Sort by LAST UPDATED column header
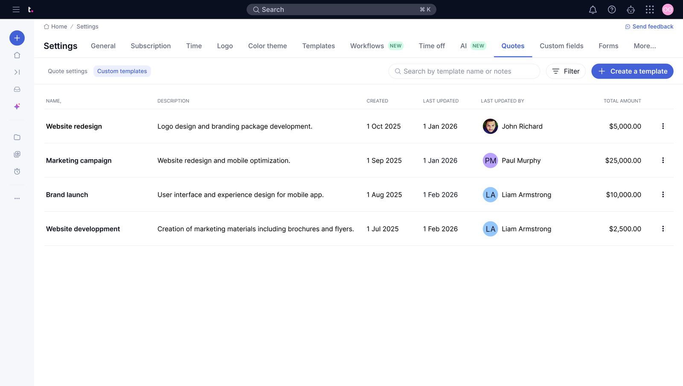The image size is (683, 386). (x=441, y=101)
